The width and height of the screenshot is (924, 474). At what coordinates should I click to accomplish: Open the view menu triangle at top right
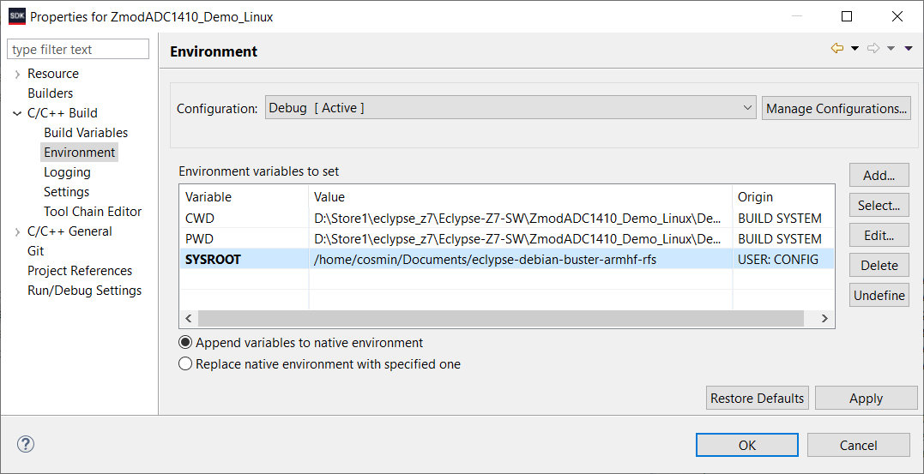pyautogui.click(x=909, y=49)
